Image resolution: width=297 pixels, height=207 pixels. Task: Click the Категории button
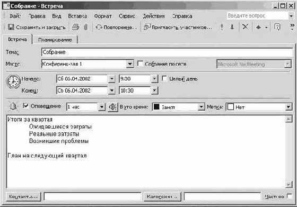click(162, 196)
